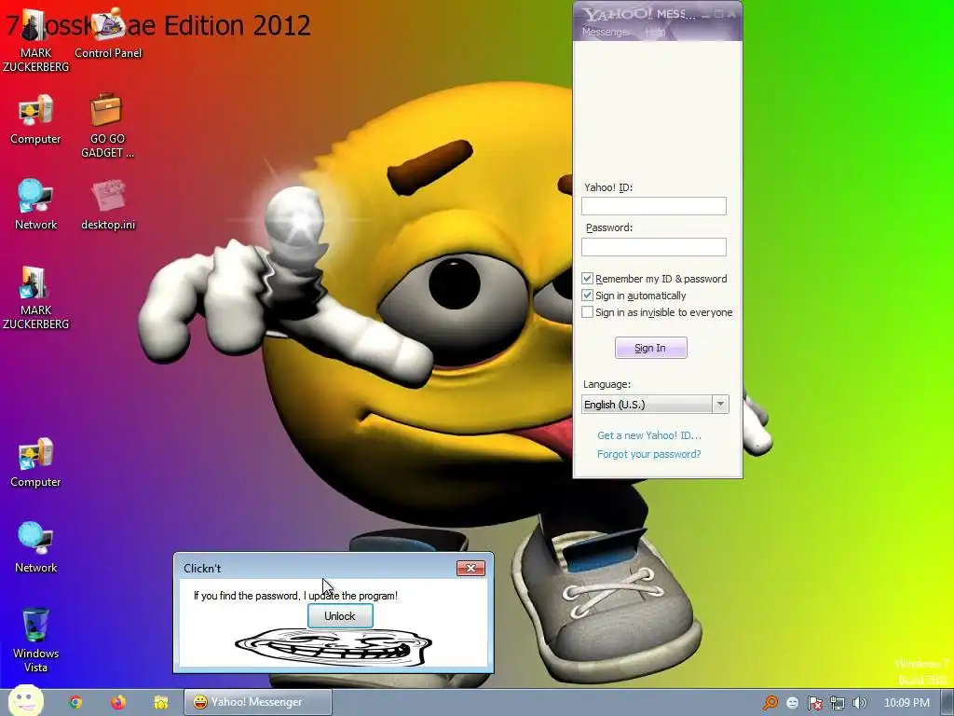954x716 pixels.
Task: Open the network tray icon
Action: coord(838,703)
